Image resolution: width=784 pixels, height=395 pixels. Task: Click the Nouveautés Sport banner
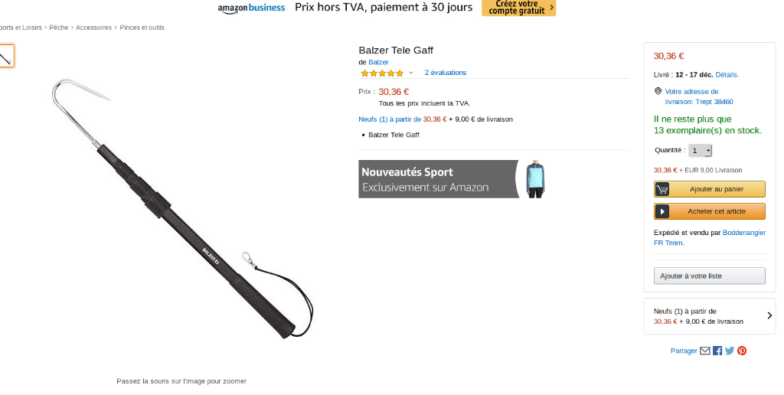click(453, 179)
